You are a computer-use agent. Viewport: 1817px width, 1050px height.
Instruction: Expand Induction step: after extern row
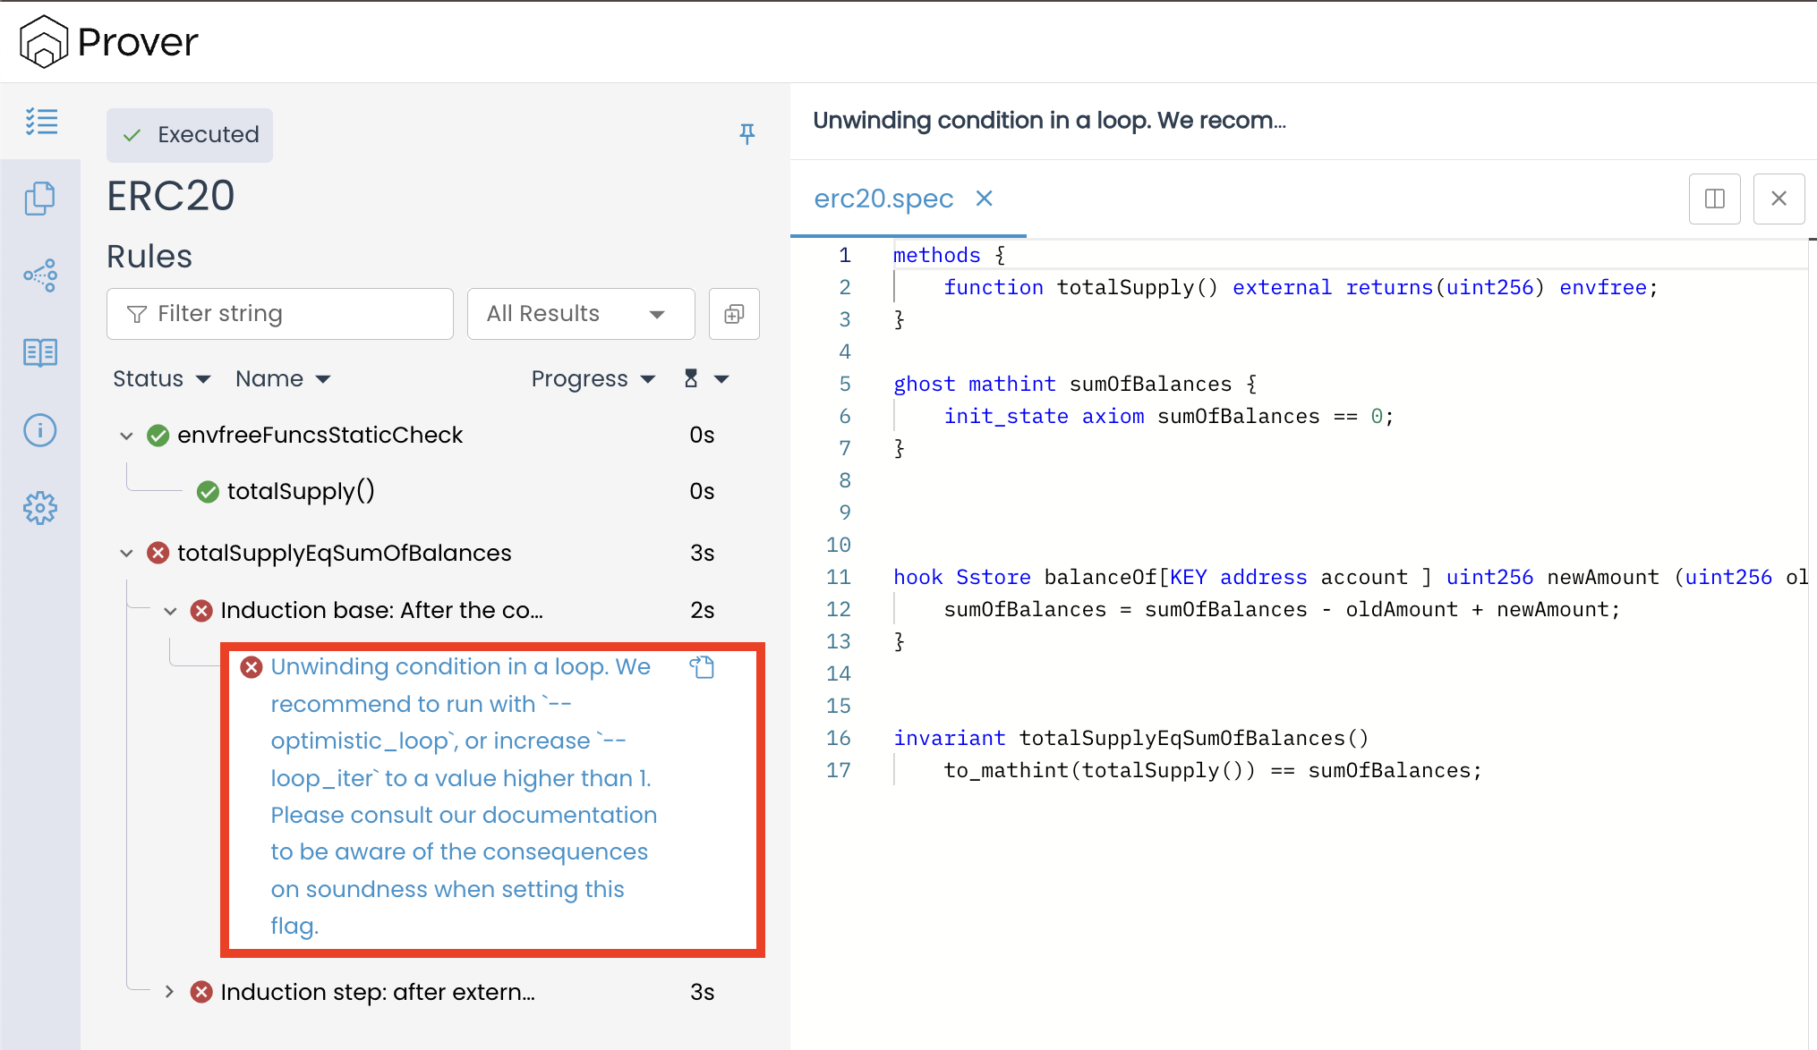169,992
